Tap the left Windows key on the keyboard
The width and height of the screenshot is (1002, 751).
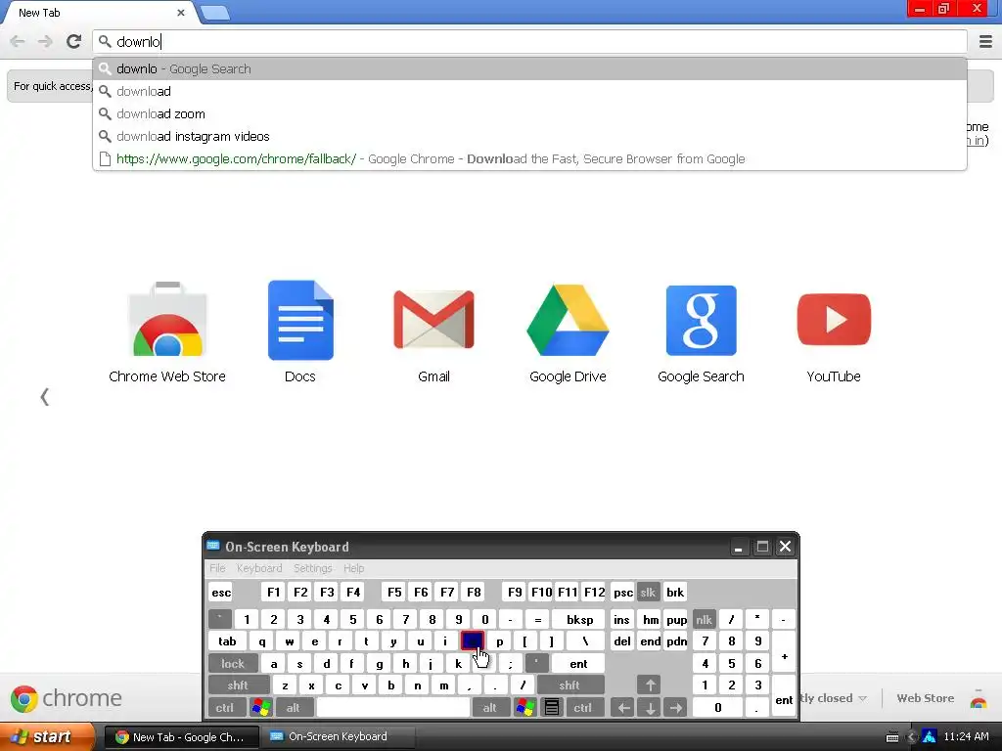[x=260, y=708]
